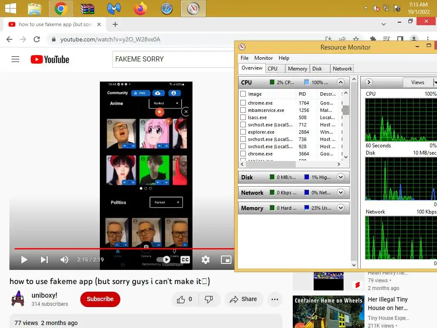Open Chrome three-dot menu
437x328 pixels.
[428, 39]
